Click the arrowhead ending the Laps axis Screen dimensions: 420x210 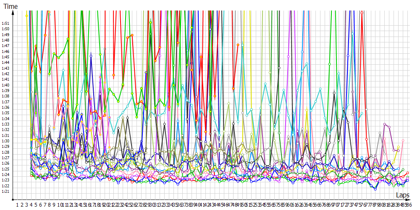(x=410, y=199)
